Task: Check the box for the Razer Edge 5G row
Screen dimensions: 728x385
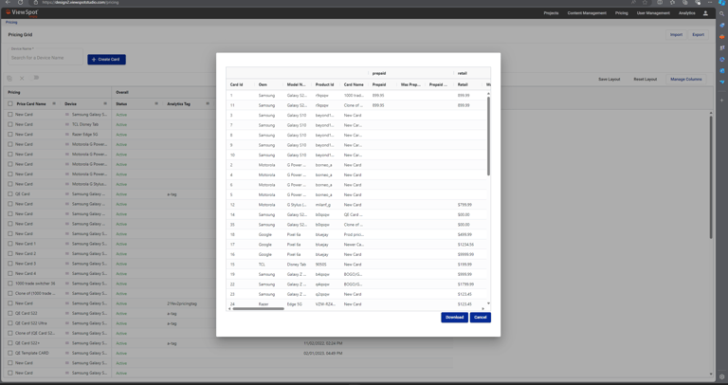Action: [x=10, y=135]
